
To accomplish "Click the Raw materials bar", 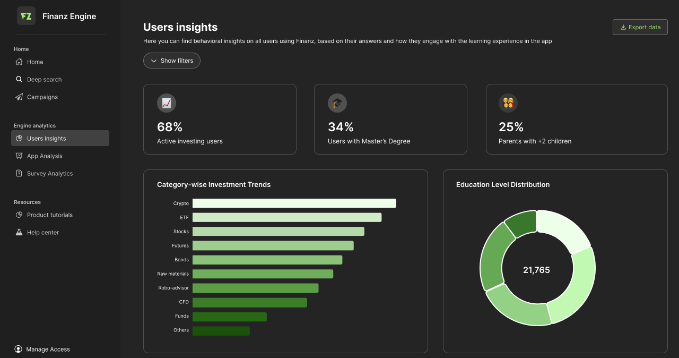I will [263, 274].
